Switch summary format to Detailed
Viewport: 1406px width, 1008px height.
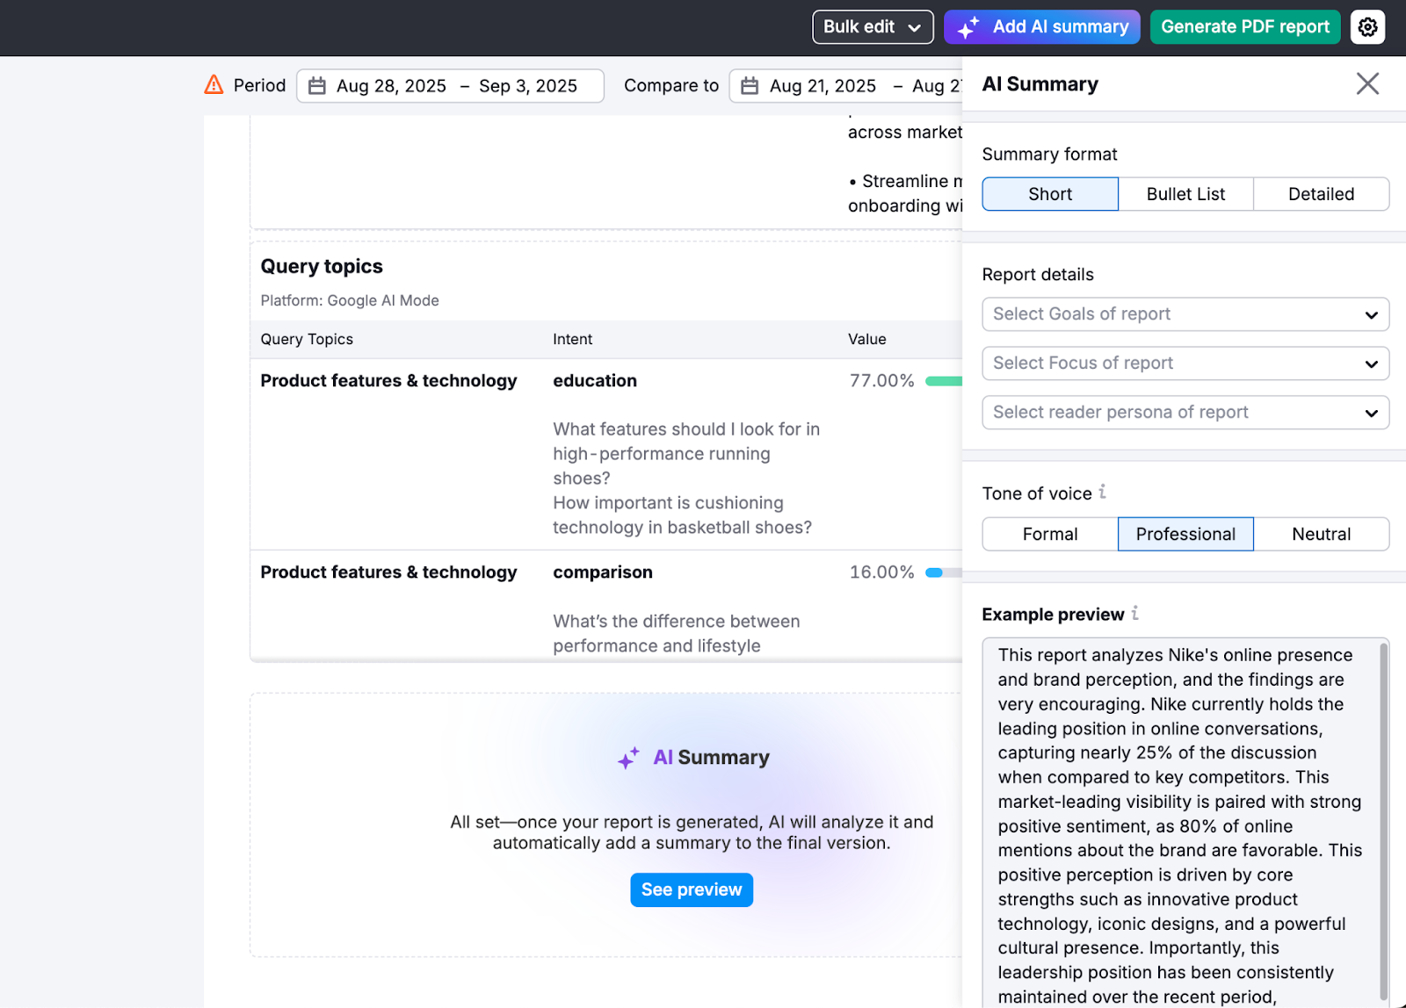click(1321, 194)
